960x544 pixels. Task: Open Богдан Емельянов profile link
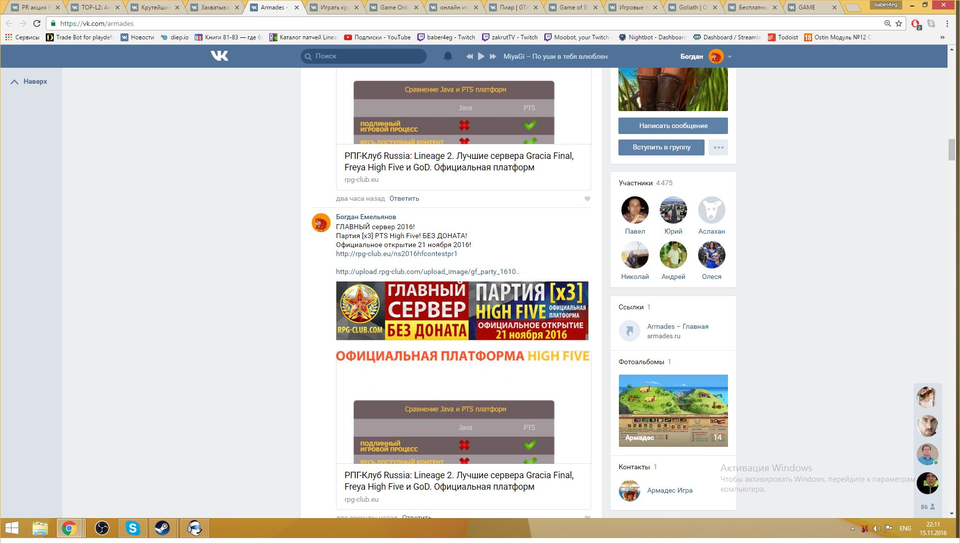click(366, 217)
